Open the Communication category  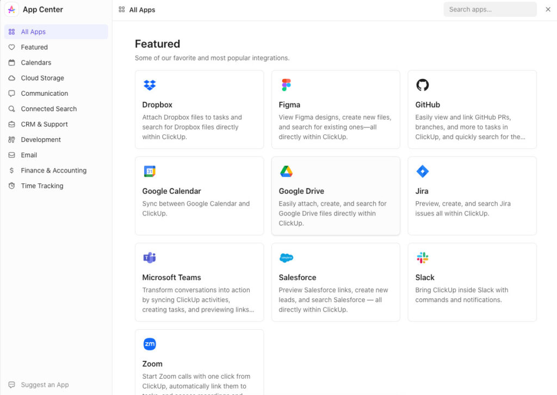[x=56, y=94]
